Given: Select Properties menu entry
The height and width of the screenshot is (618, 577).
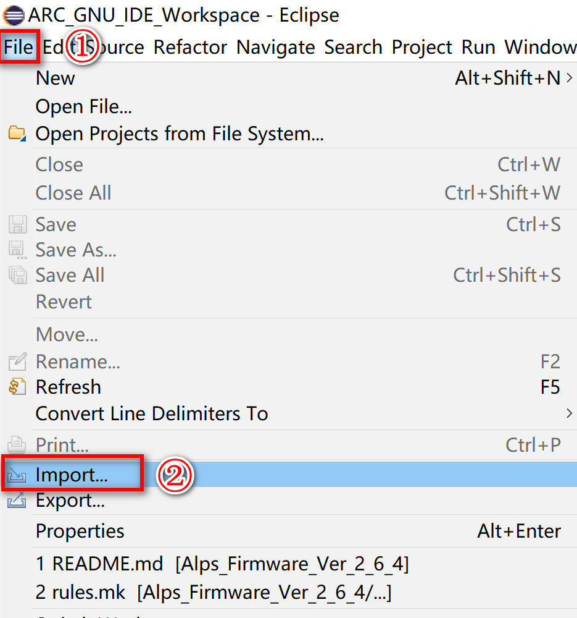Looking at the screenshot, I should pos(80,531).
